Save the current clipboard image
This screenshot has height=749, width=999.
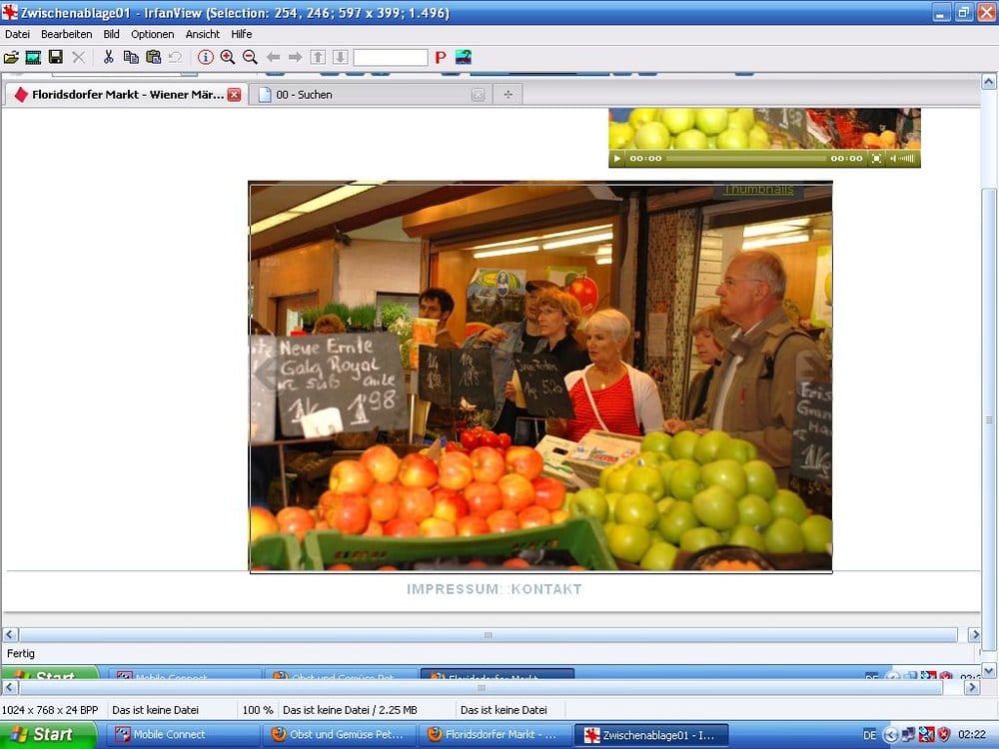[x=54, y=57]
